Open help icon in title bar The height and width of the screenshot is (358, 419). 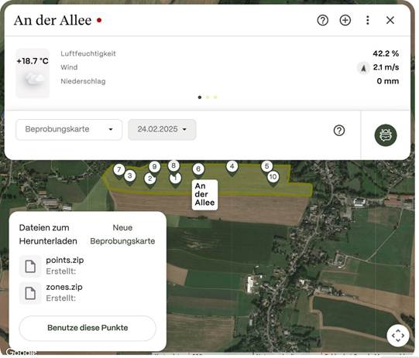(x=322, y=20)
